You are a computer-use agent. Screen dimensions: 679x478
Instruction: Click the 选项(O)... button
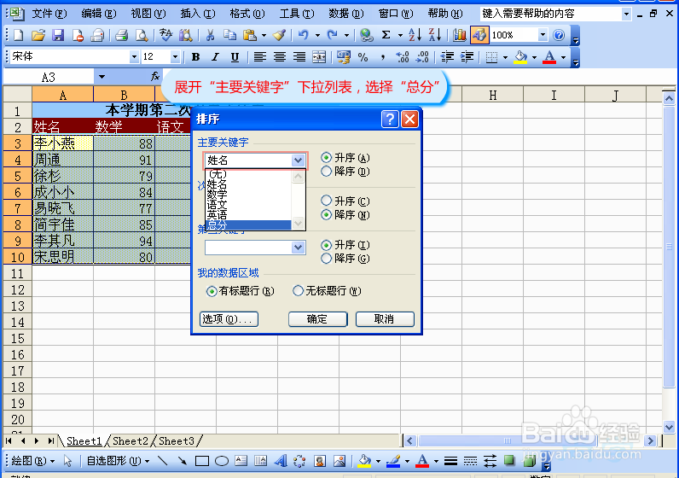(229, 319)
